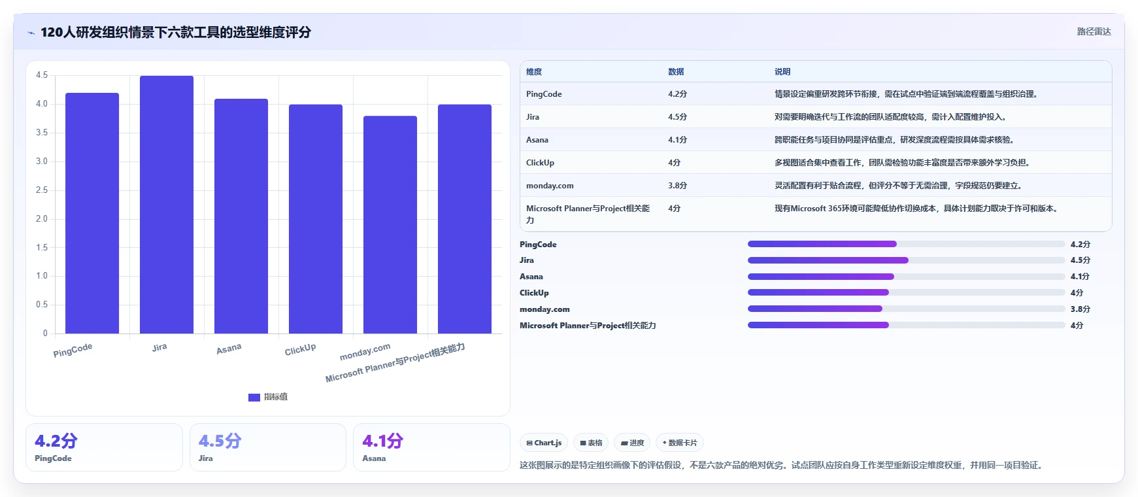Click the Asana bar in the bar chart
The width and height of the screenshot is (1138, 497).
click(x=241, y=216)
